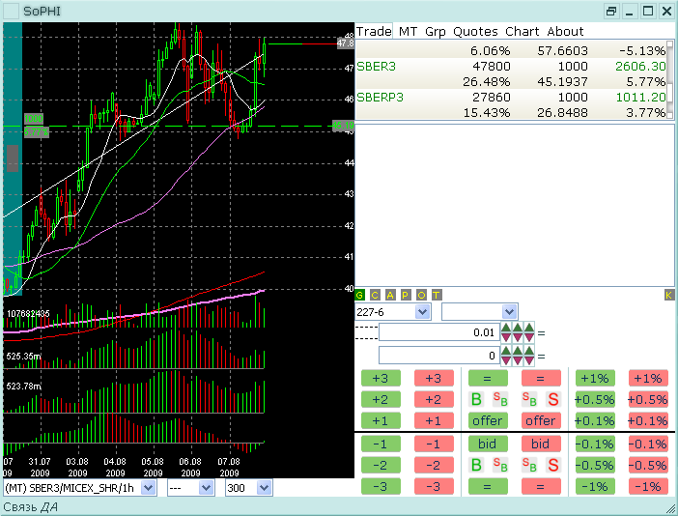This screenshot has width=678, height=516.
Task: Click first down arrow beside the 0.01 field
Action: point(506,337)
